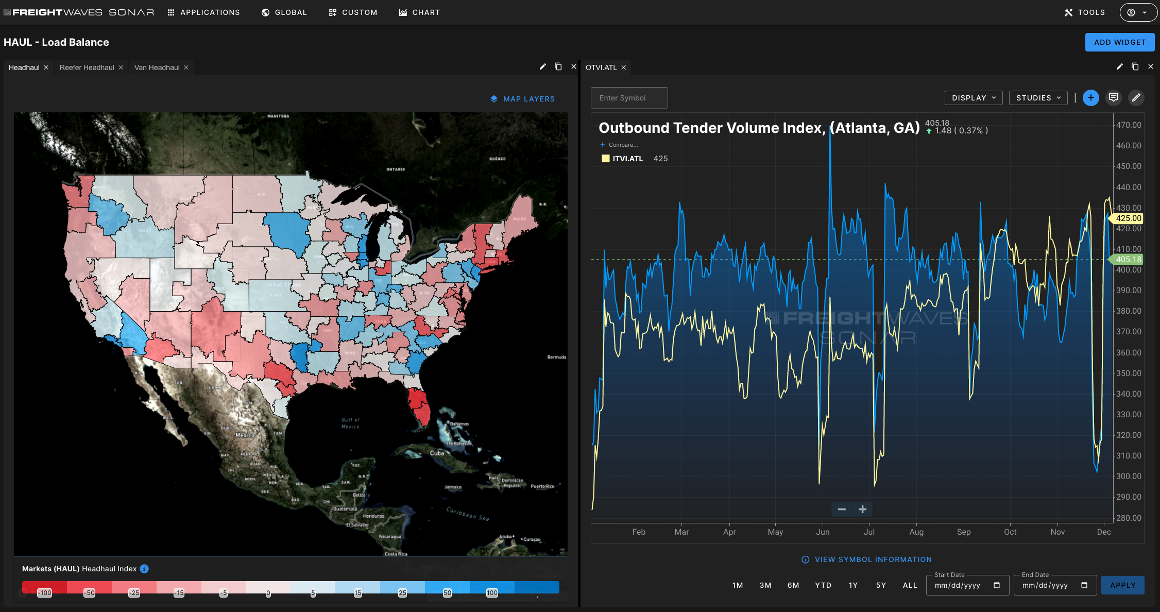This screenshot has height=612, width=1160.
Task: Duplicate the chart widget
Action: coord(1135,66)
